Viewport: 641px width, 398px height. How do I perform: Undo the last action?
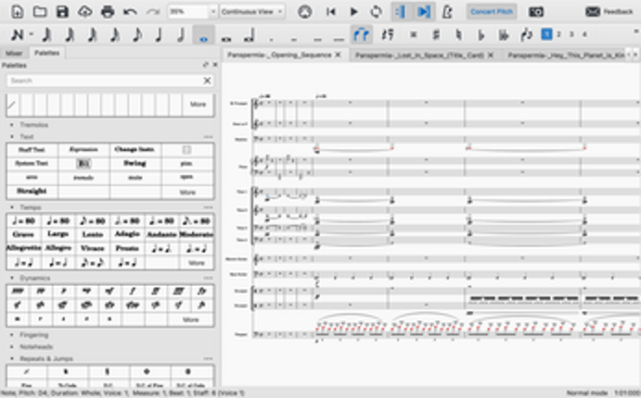(130, 11)
